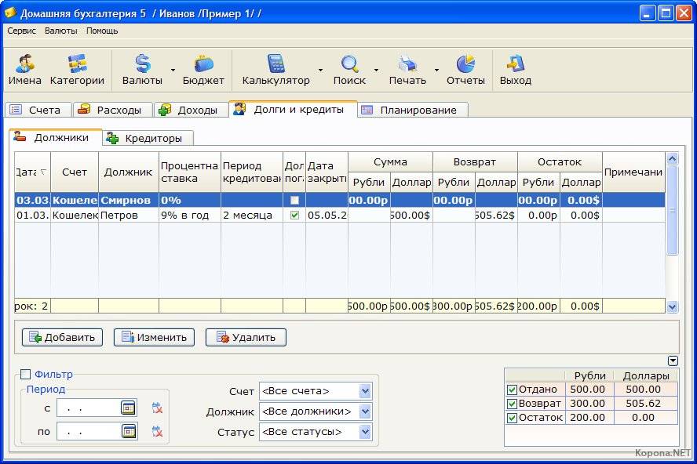
Task: Click the Выход exit toolbar icon
Action: tap(516, 71)
